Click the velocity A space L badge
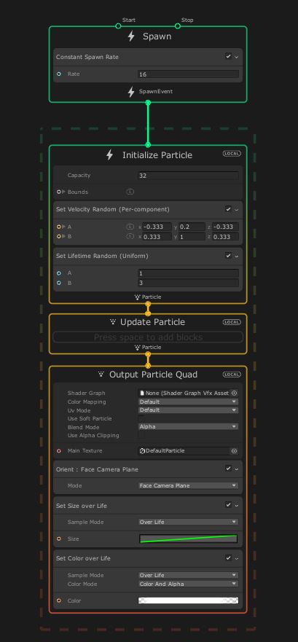 [x=130, y=227]
